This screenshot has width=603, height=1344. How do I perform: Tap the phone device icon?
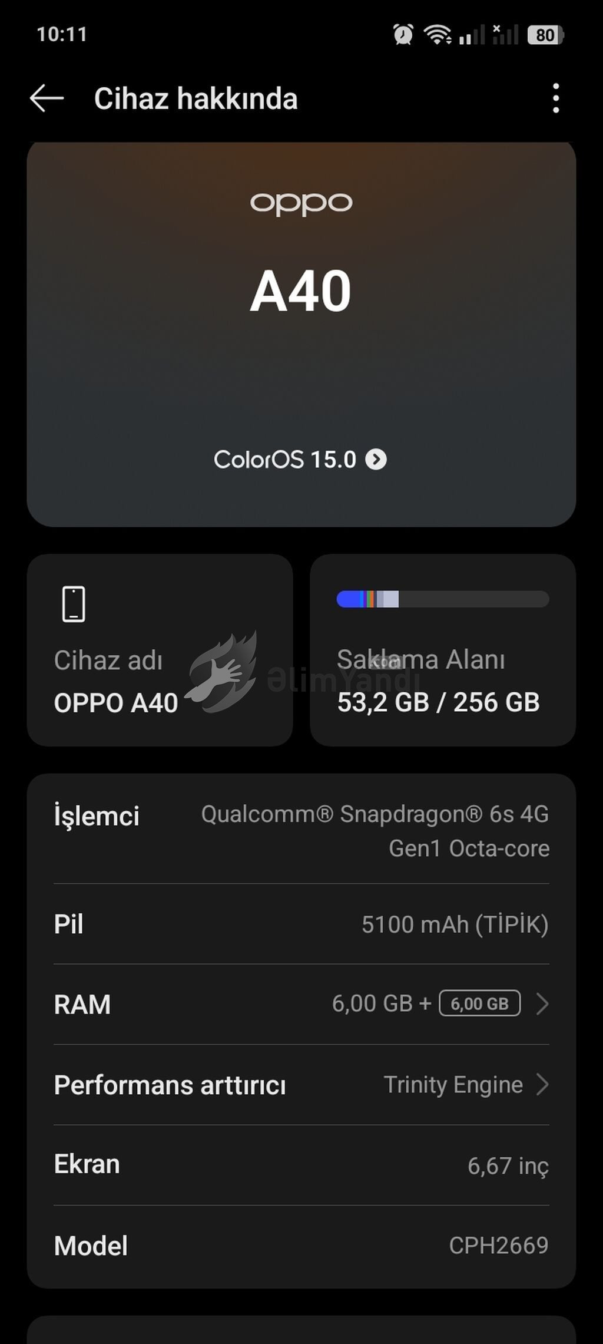pyautogui.click(x=74, y=604)
